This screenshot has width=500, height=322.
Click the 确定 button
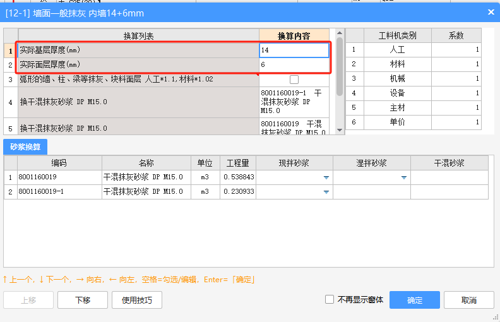(x=415, y=300)
